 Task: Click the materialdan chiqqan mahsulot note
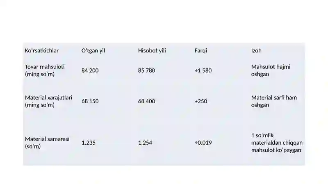(277, 143)
